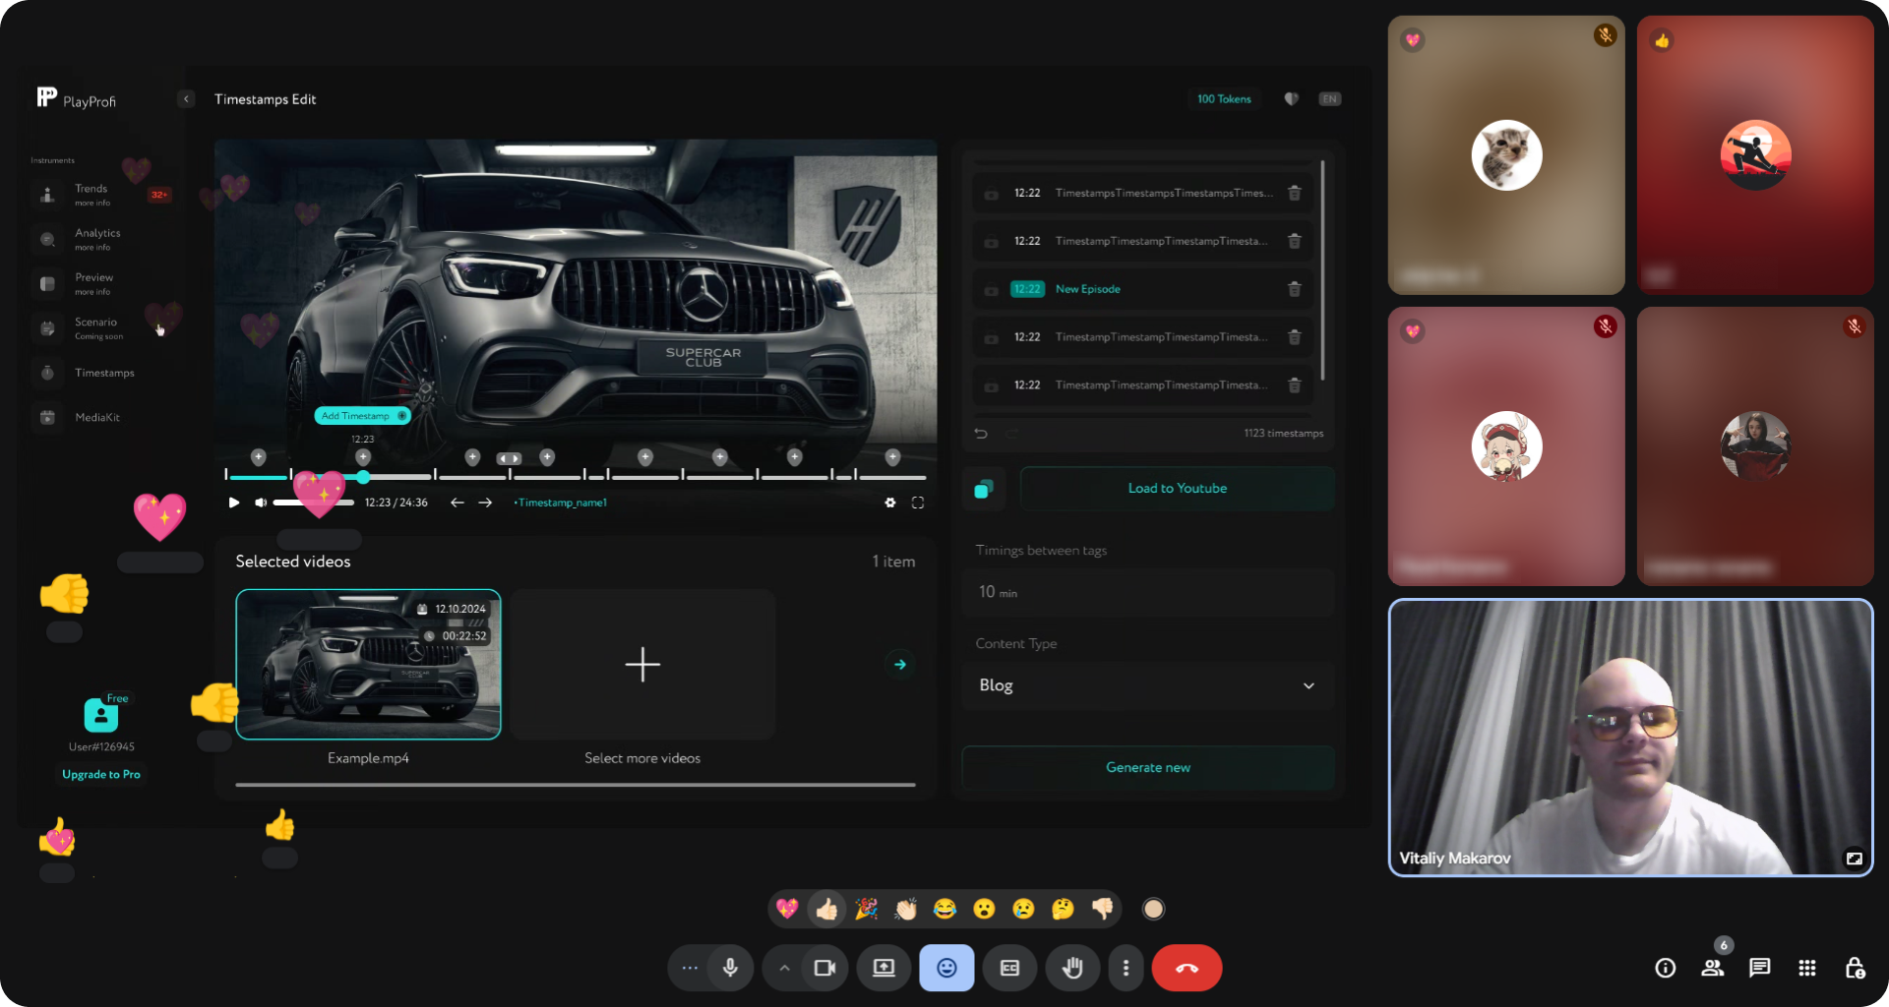The image size is (1889, 1007).
Task: Show the participants list
Action: (1713, 968)
